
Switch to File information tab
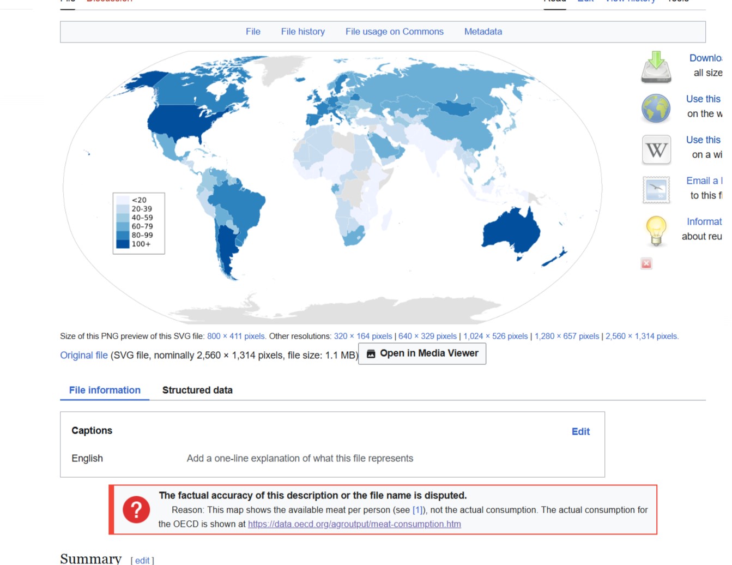pyautogui.click(x=105, y=390)
